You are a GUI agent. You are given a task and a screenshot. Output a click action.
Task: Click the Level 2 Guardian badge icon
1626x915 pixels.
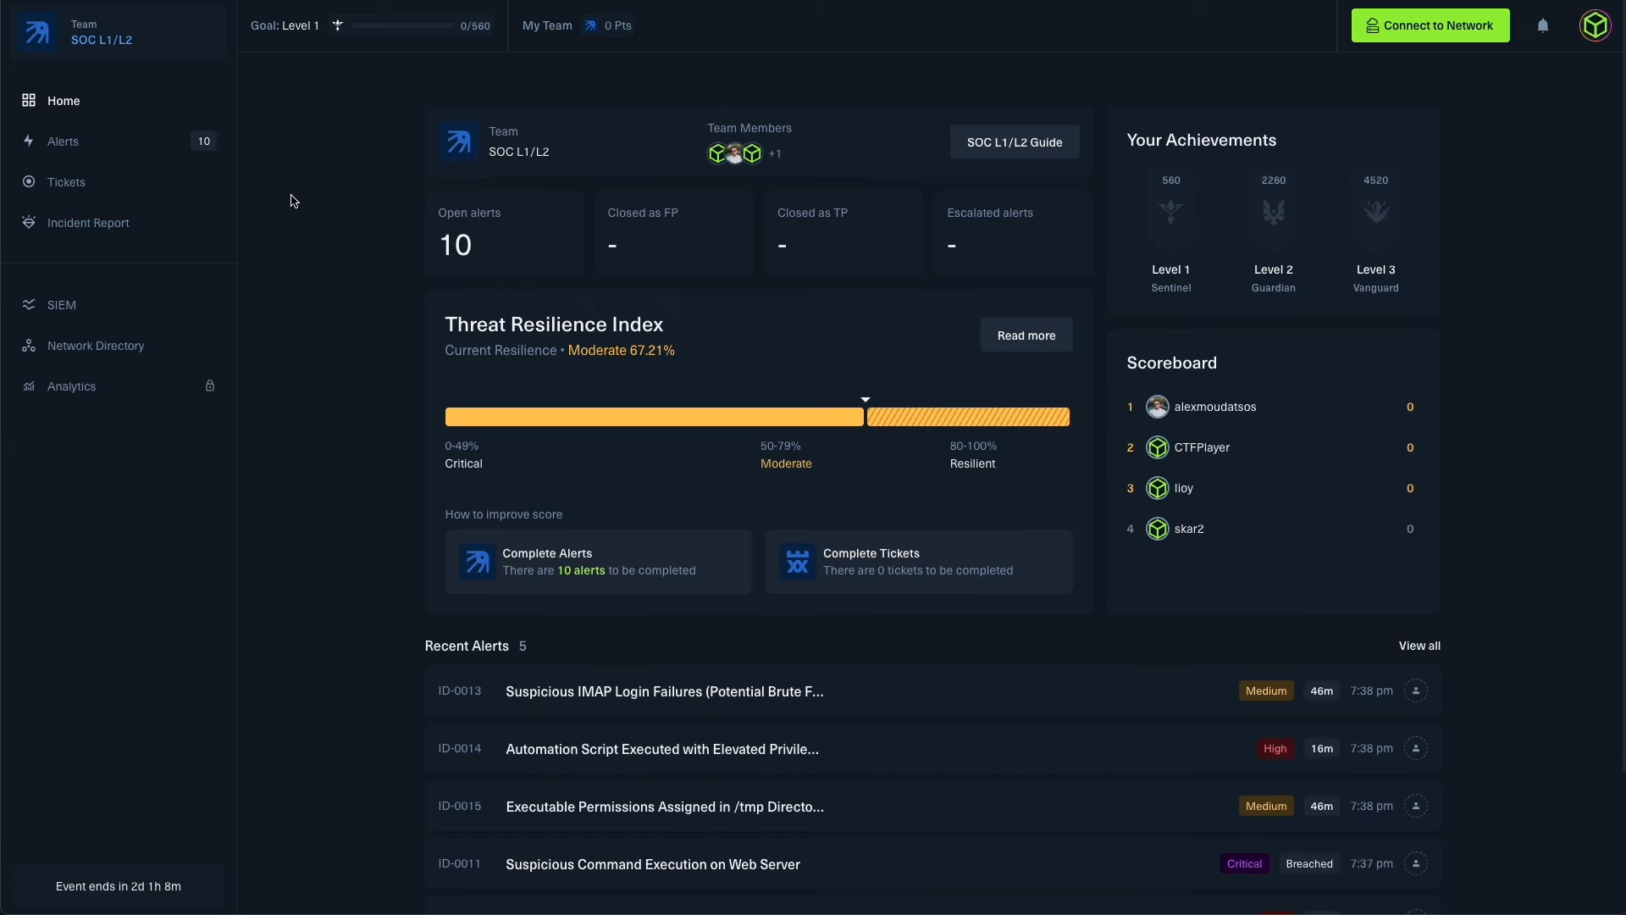[1273, 211]
